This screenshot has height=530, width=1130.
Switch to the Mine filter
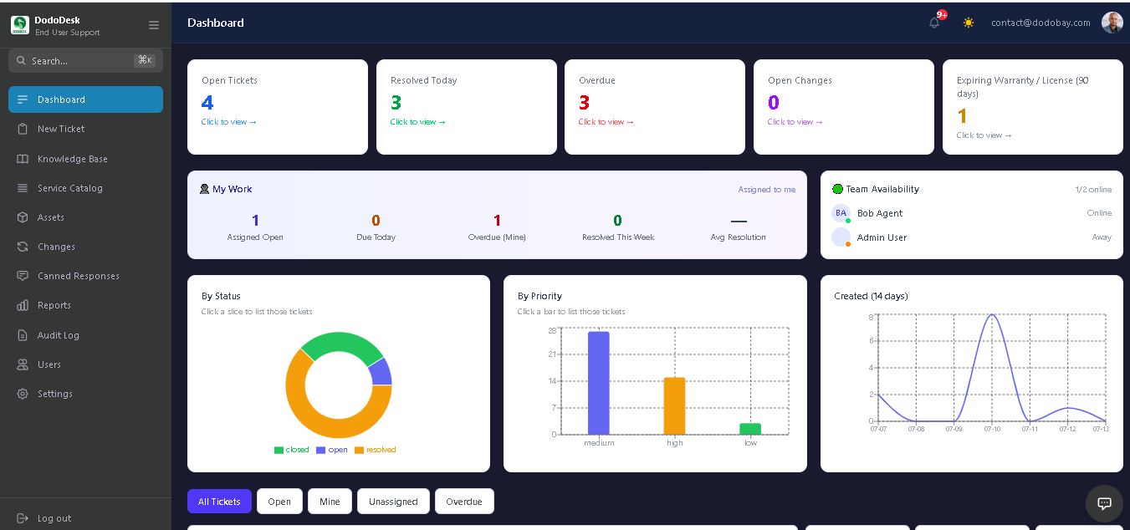pyautogui.click(x=330, y=502)
